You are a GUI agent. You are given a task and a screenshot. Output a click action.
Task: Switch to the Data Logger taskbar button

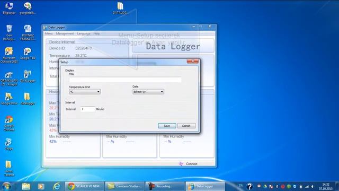tap(205, 186)
